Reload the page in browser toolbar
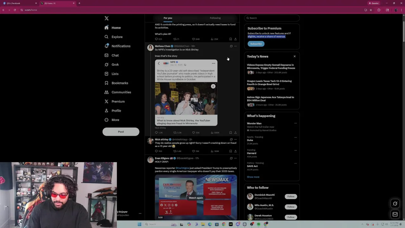Screen dimensions: 405x228 [x=15, y=10]
